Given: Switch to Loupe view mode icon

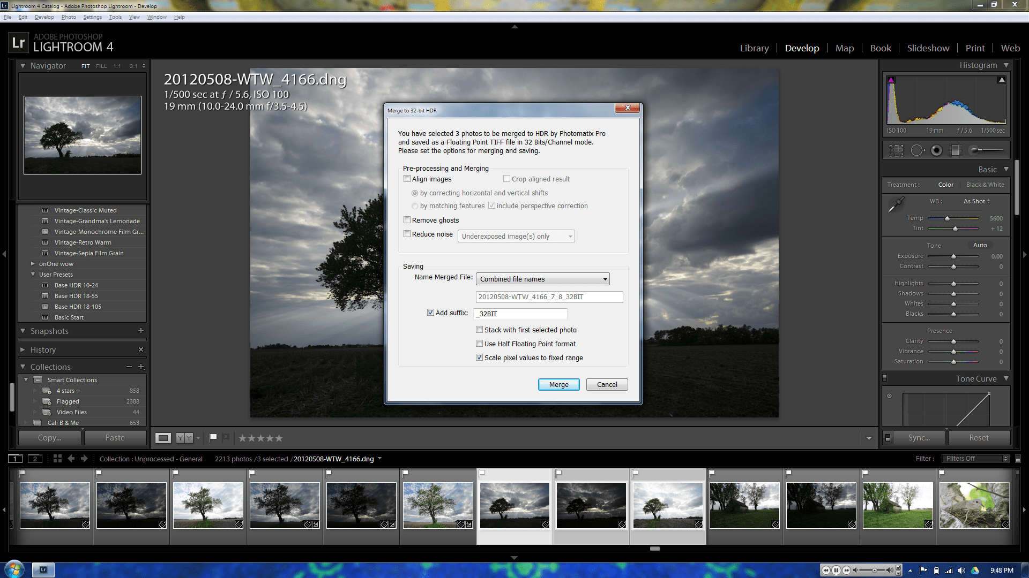Looking at the screenshot, I should tap(163, 438).
